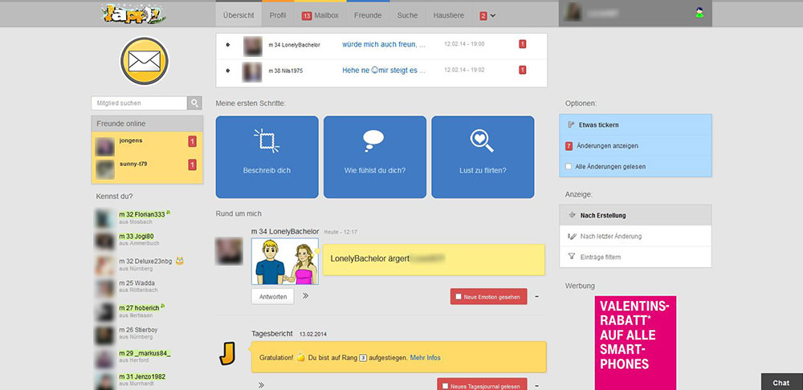This screenshot has height=390, width=803.
Task: Follow the Mehr Infos link
Action: (425, 357)
